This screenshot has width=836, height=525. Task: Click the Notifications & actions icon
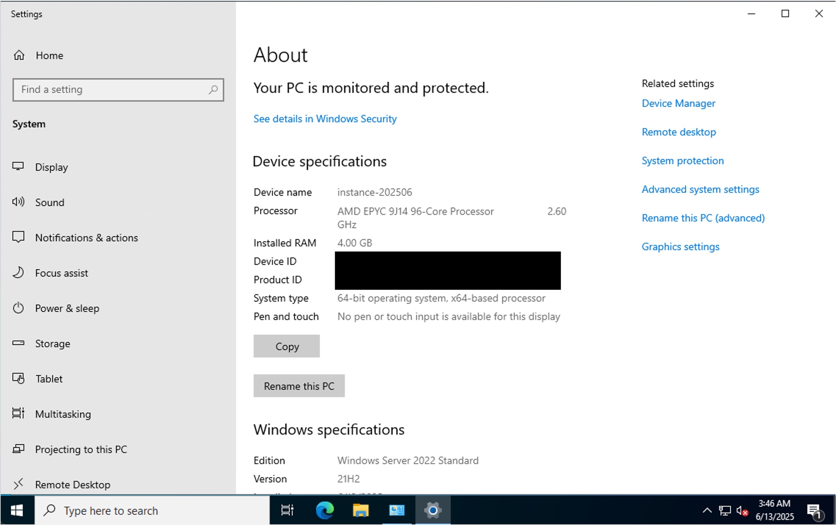click(18, 237)
